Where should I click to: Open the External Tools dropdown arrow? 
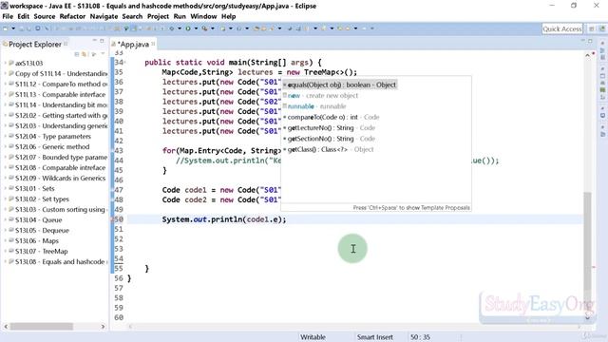(213, 28)
